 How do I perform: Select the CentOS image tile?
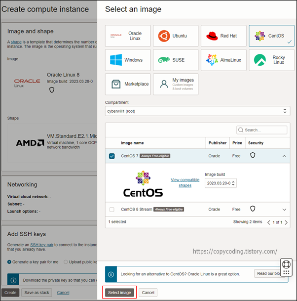click(271, 36)
